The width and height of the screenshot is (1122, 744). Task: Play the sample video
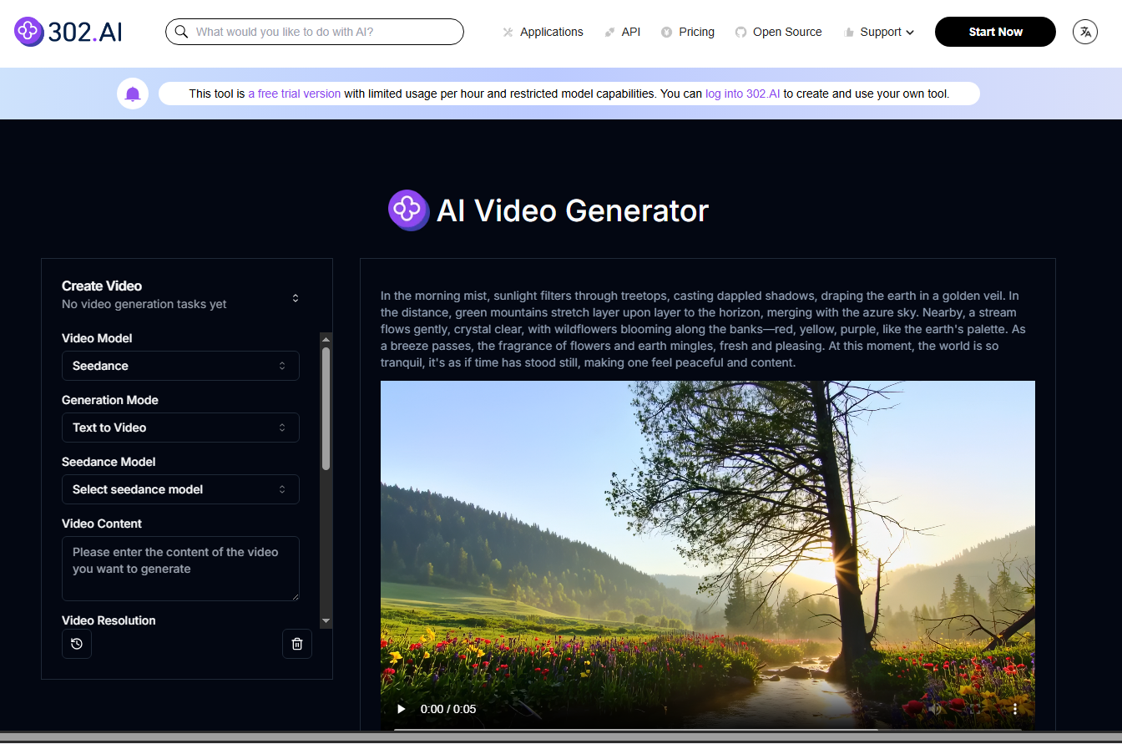pos(401,709)
